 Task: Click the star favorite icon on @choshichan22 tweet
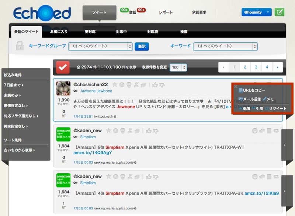pos(115,85)
